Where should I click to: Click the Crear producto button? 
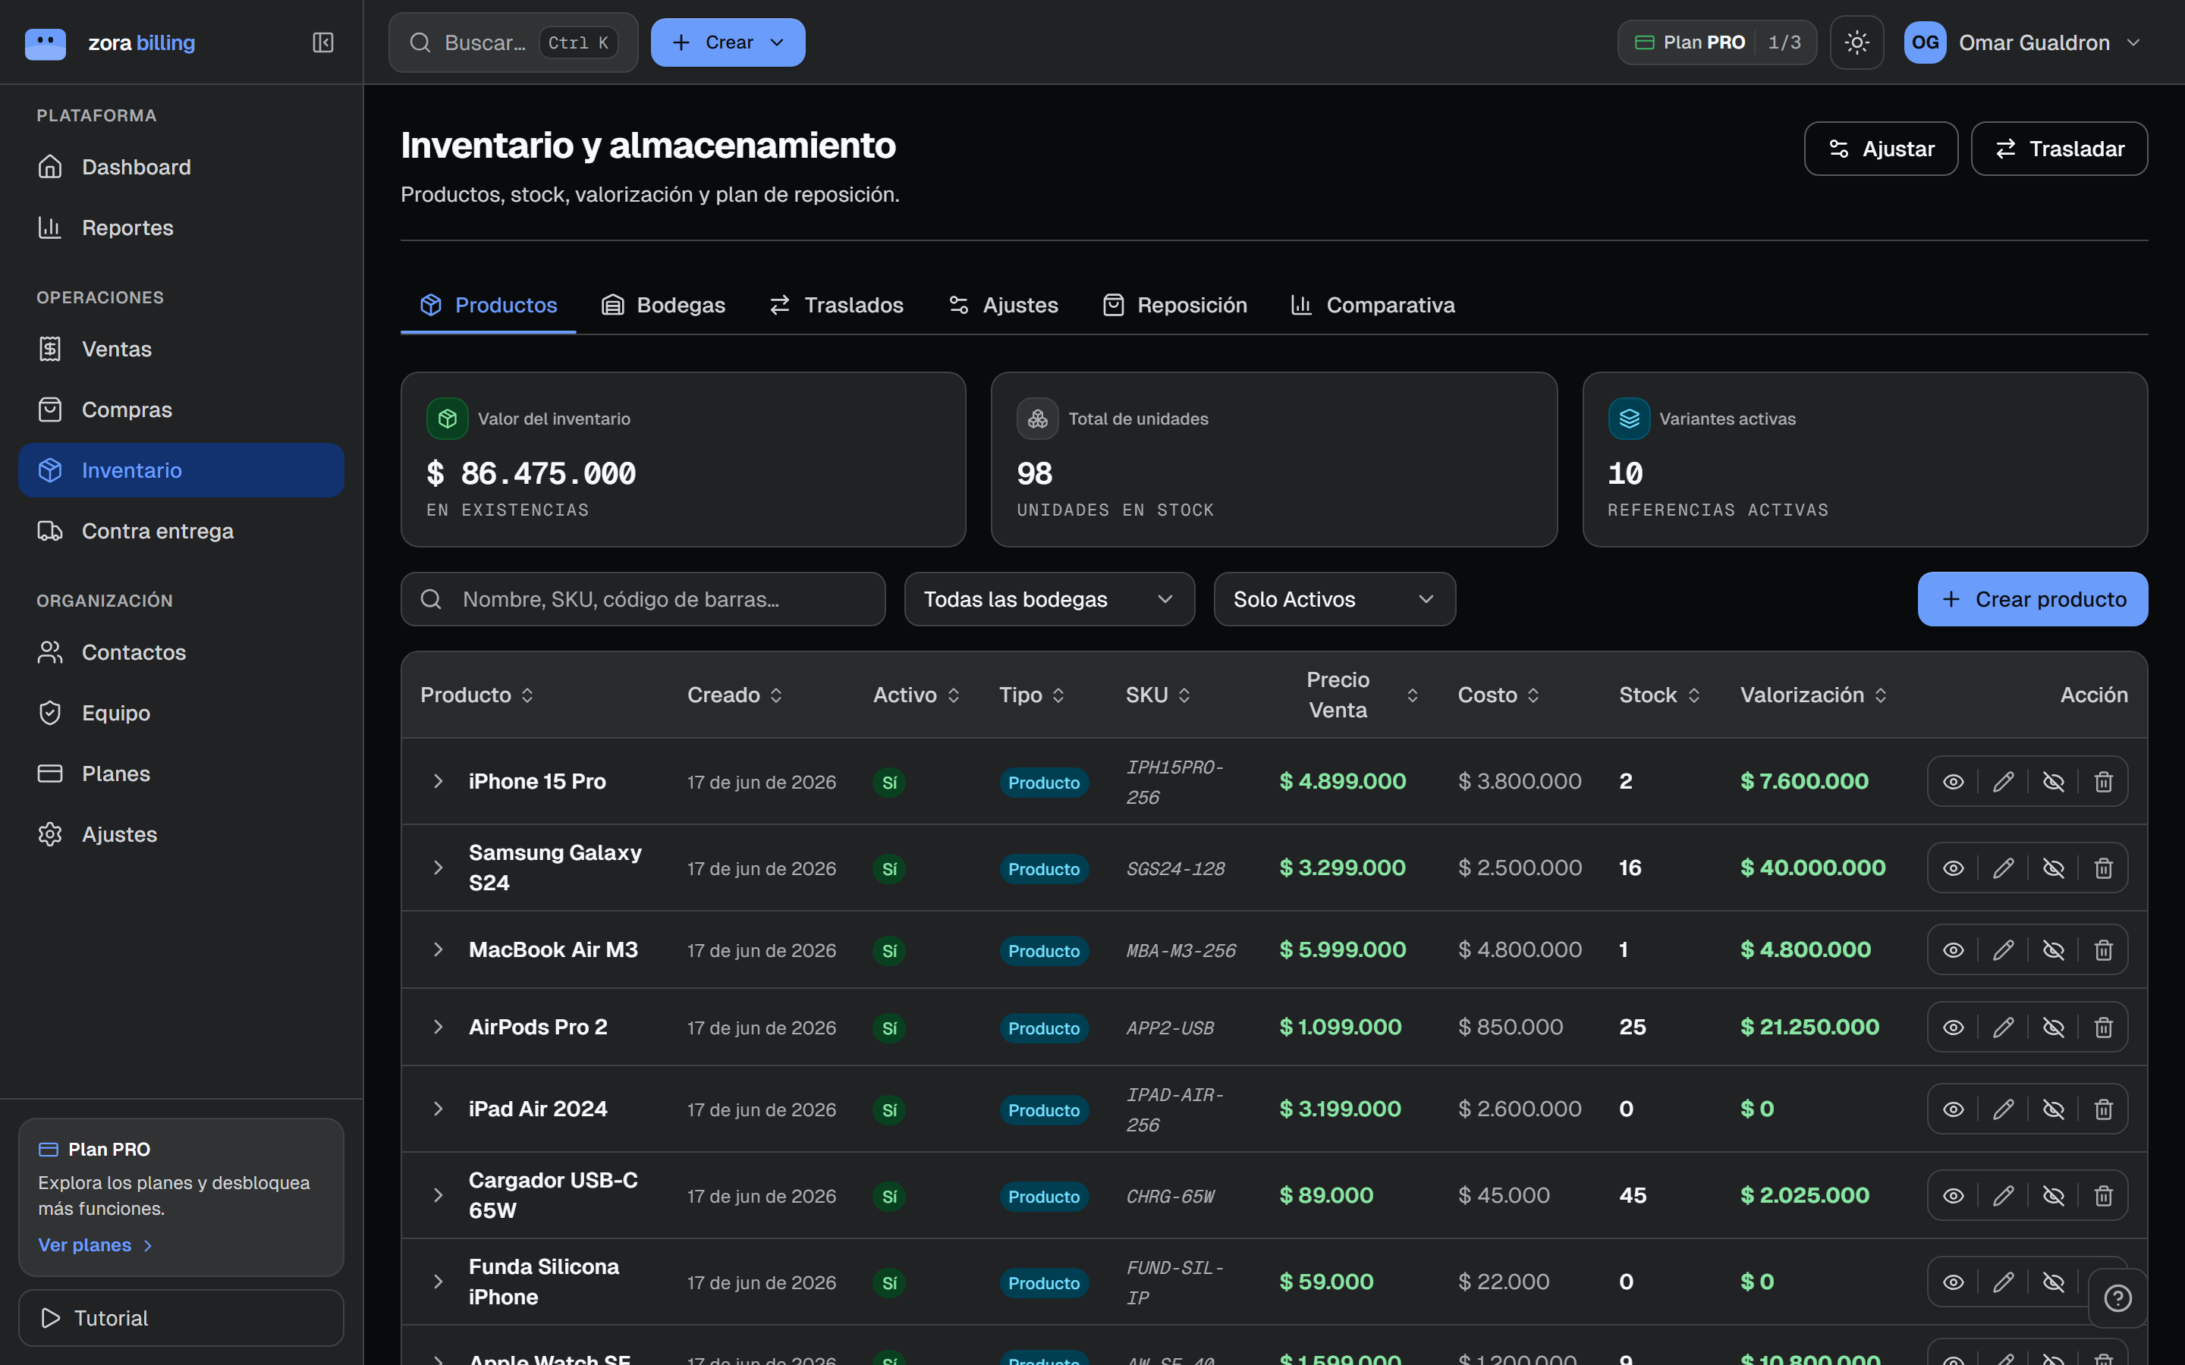2032,599
